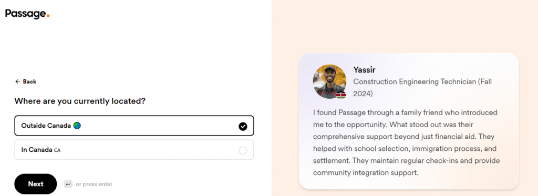
Task: Click the Passage logo
Action: (x=27, y=14)
